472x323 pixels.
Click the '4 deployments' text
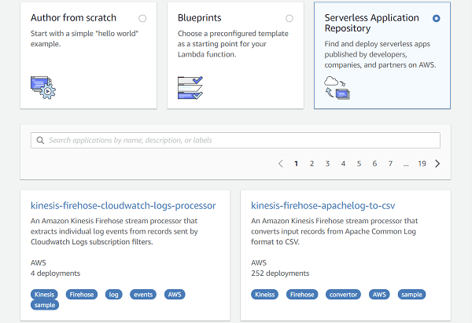pyautogui.click(x=55, y=273)
